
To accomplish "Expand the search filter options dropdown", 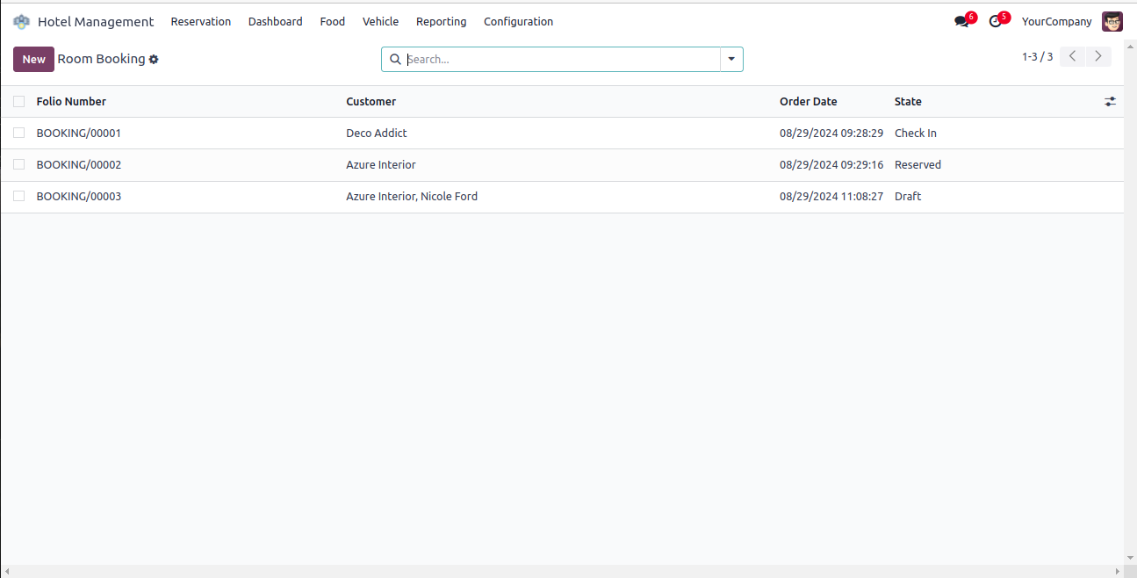I will pos(731,60).
